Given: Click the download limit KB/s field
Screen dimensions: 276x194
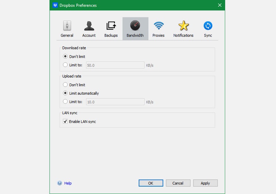Looking at the screenshot, I should click(115, 65).
